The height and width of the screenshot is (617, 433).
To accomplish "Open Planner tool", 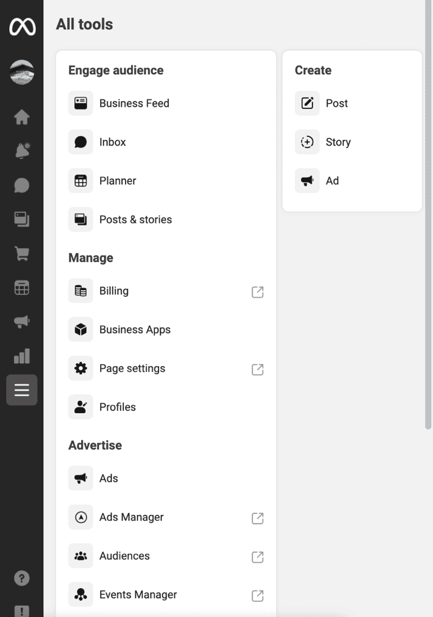I will pyautogui.click(x=166, y=181).
